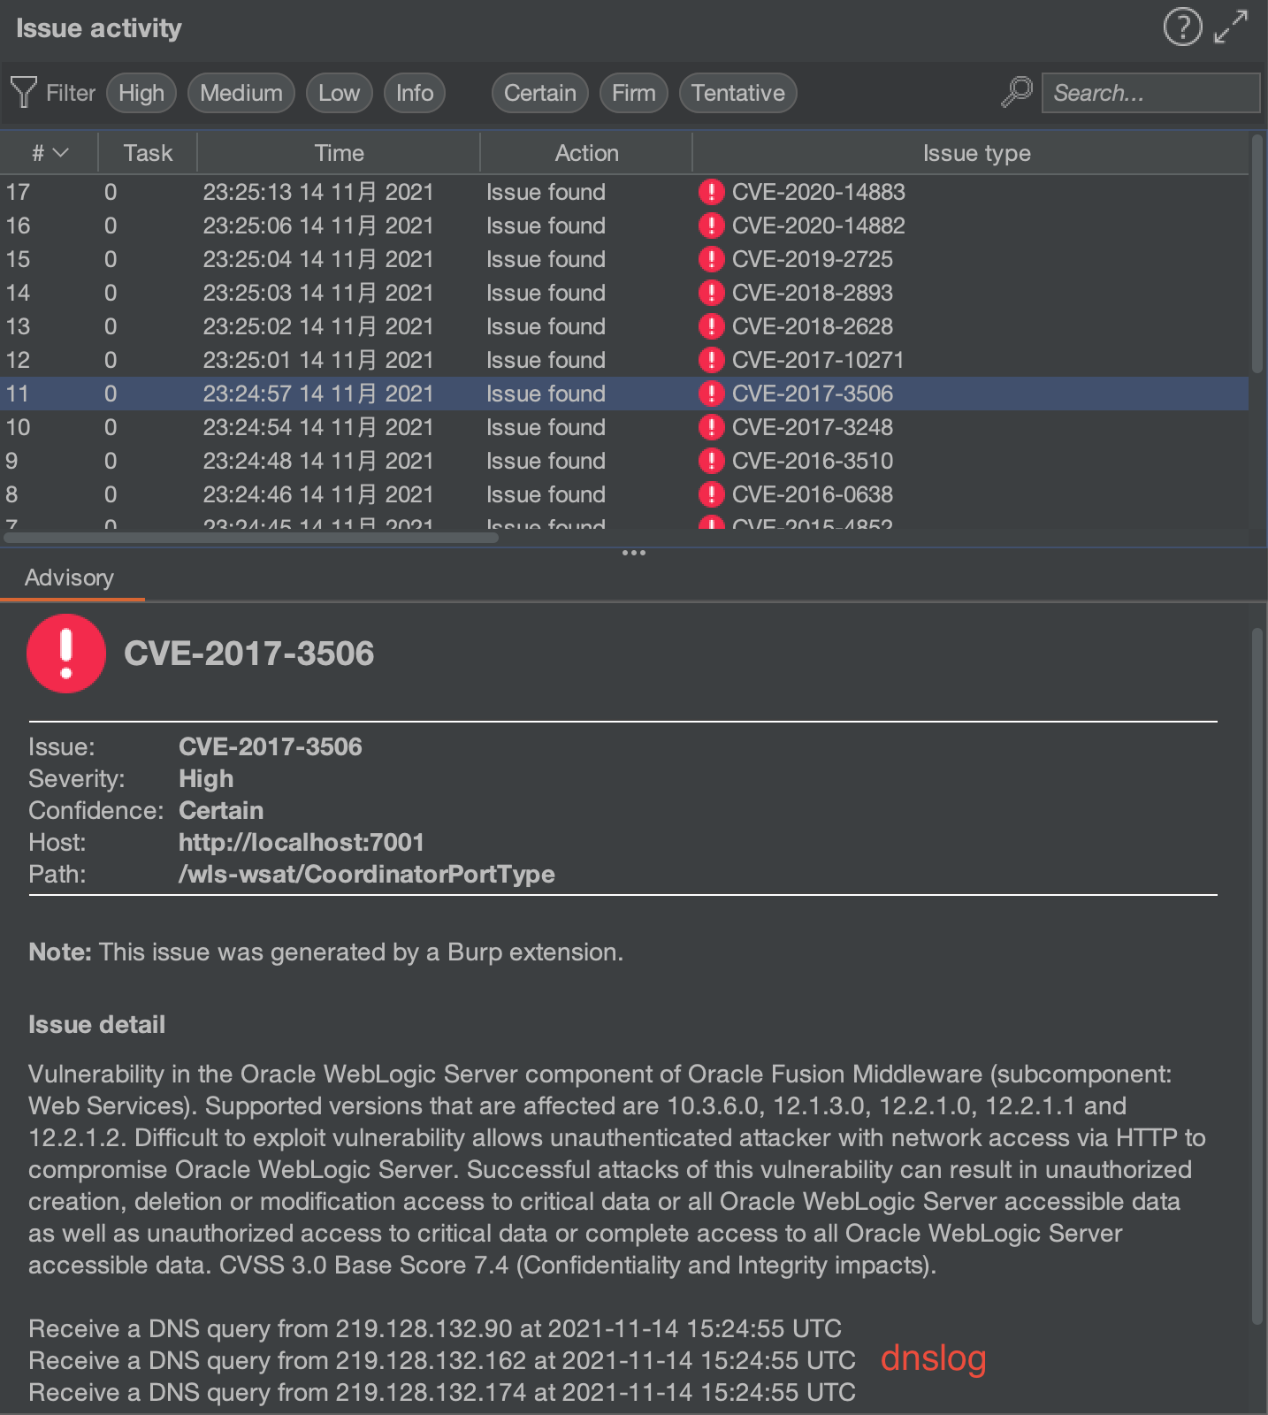Click severity icon for CVE-2020-14882
Image resolution: width=1268 pixels, height=1415 pixels.
click(711, 226)
